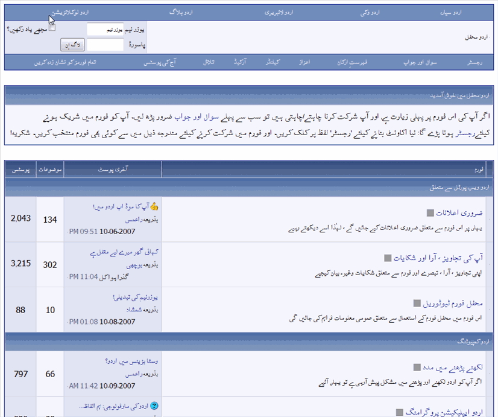The width and height of the screenshot is (498, 417).
Task: Click the status icon beside محفل فورم ٹیوٹوریل
Action: (x=417, y=303)
